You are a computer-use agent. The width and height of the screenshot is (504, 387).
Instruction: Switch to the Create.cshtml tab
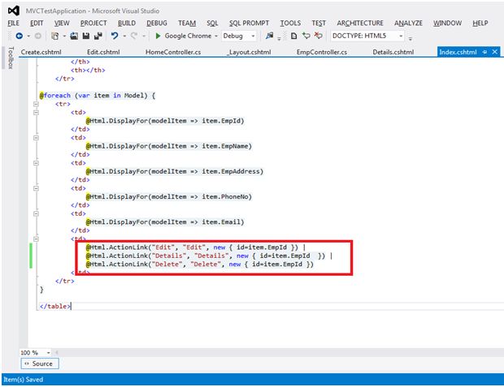pos(41,52)
